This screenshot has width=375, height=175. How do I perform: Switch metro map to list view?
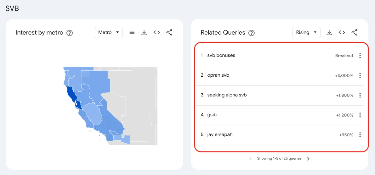[132, 32]
